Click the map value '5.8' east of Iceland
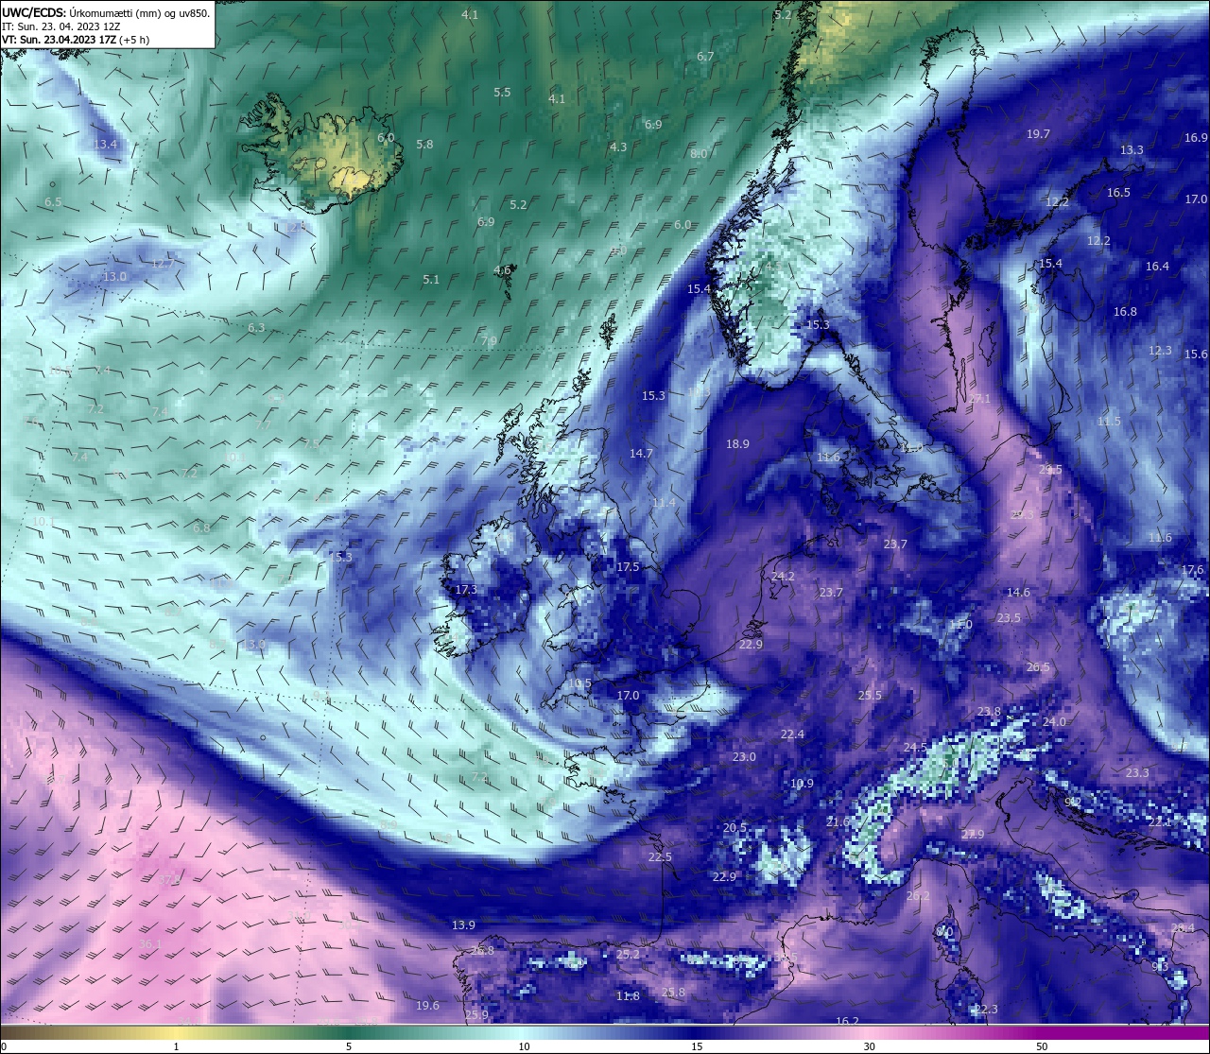Viewport: 1210px width, 1054px height. point(424,145)
